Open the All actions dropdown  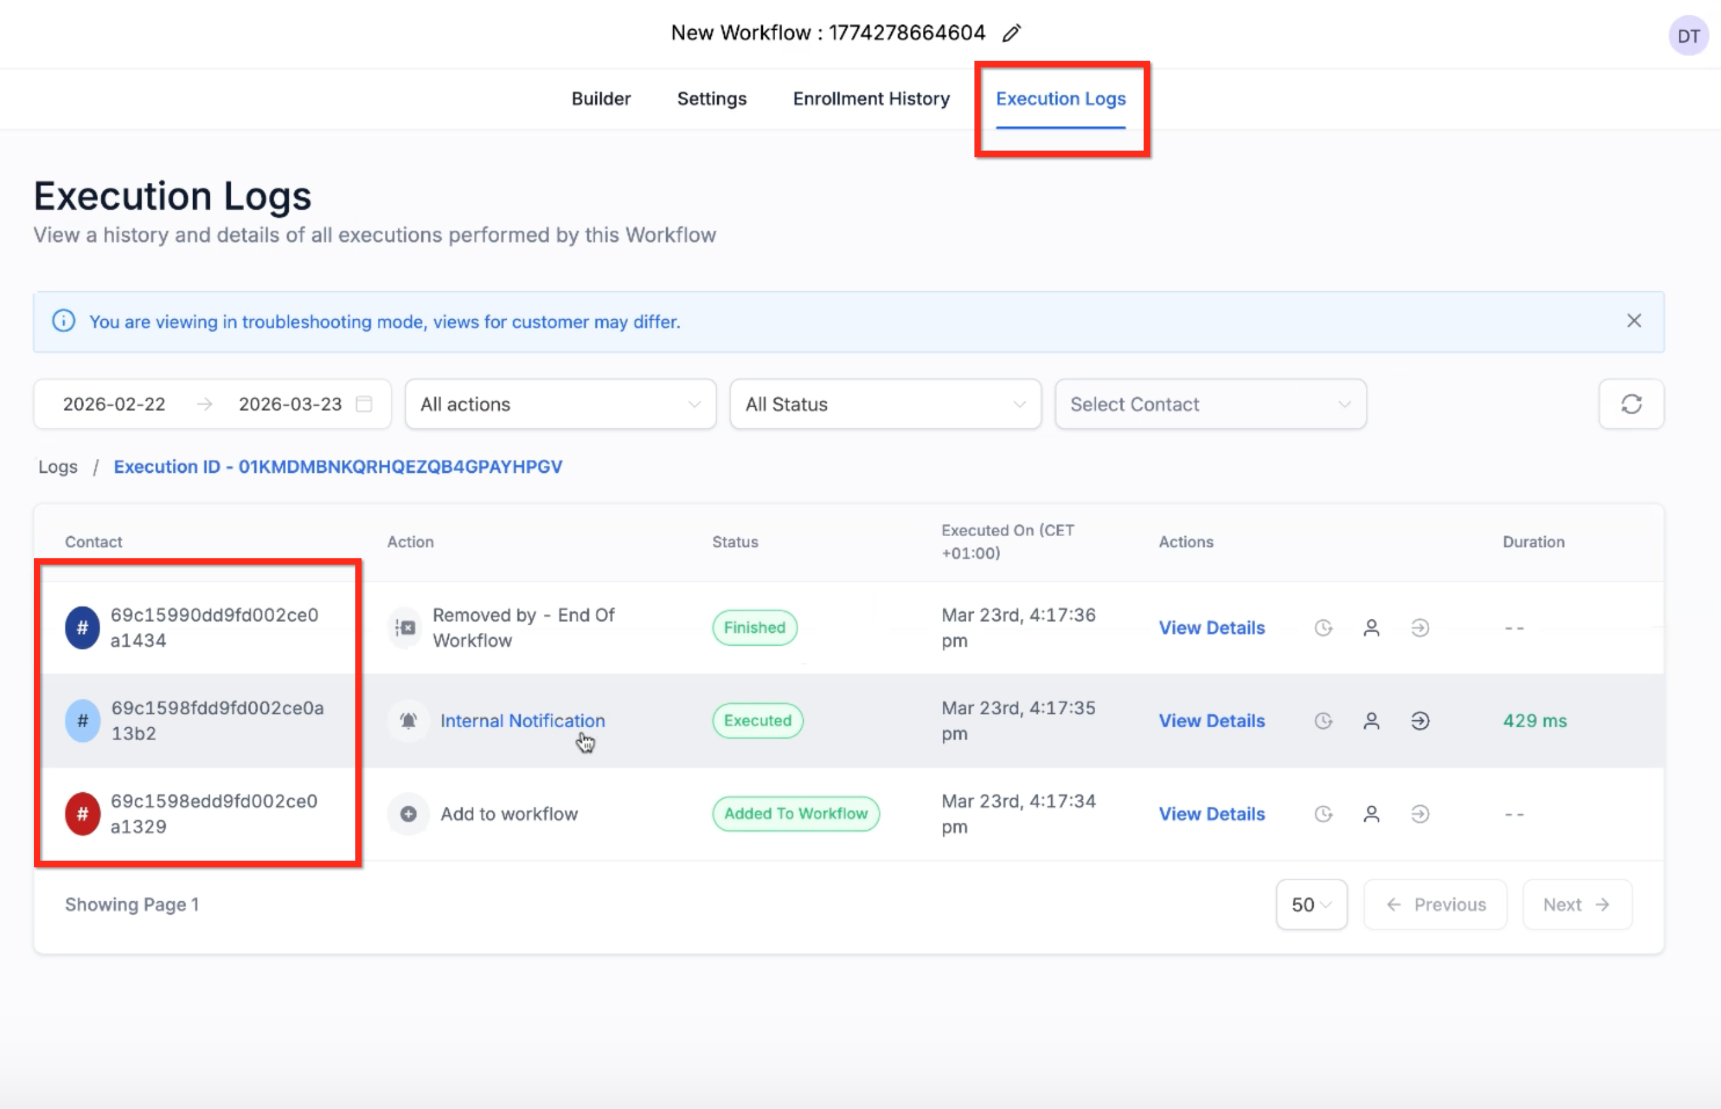[x=560, y=404]
